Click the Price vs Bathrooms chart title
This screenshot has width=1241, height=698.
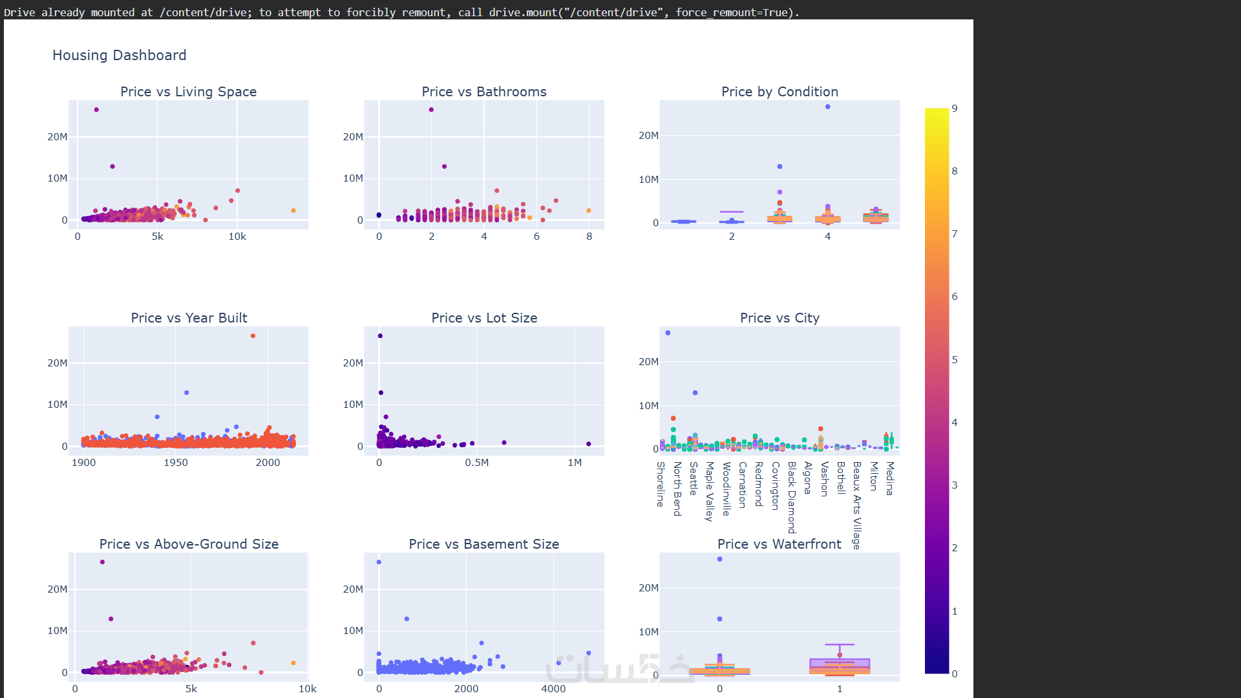click(483, 92)
